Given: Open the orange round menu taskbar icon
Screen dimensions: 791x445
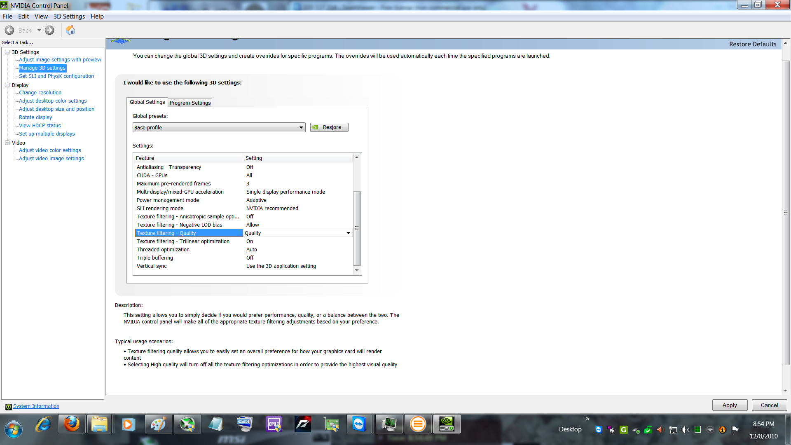Looking at the screenshot, I should (418, 424).
